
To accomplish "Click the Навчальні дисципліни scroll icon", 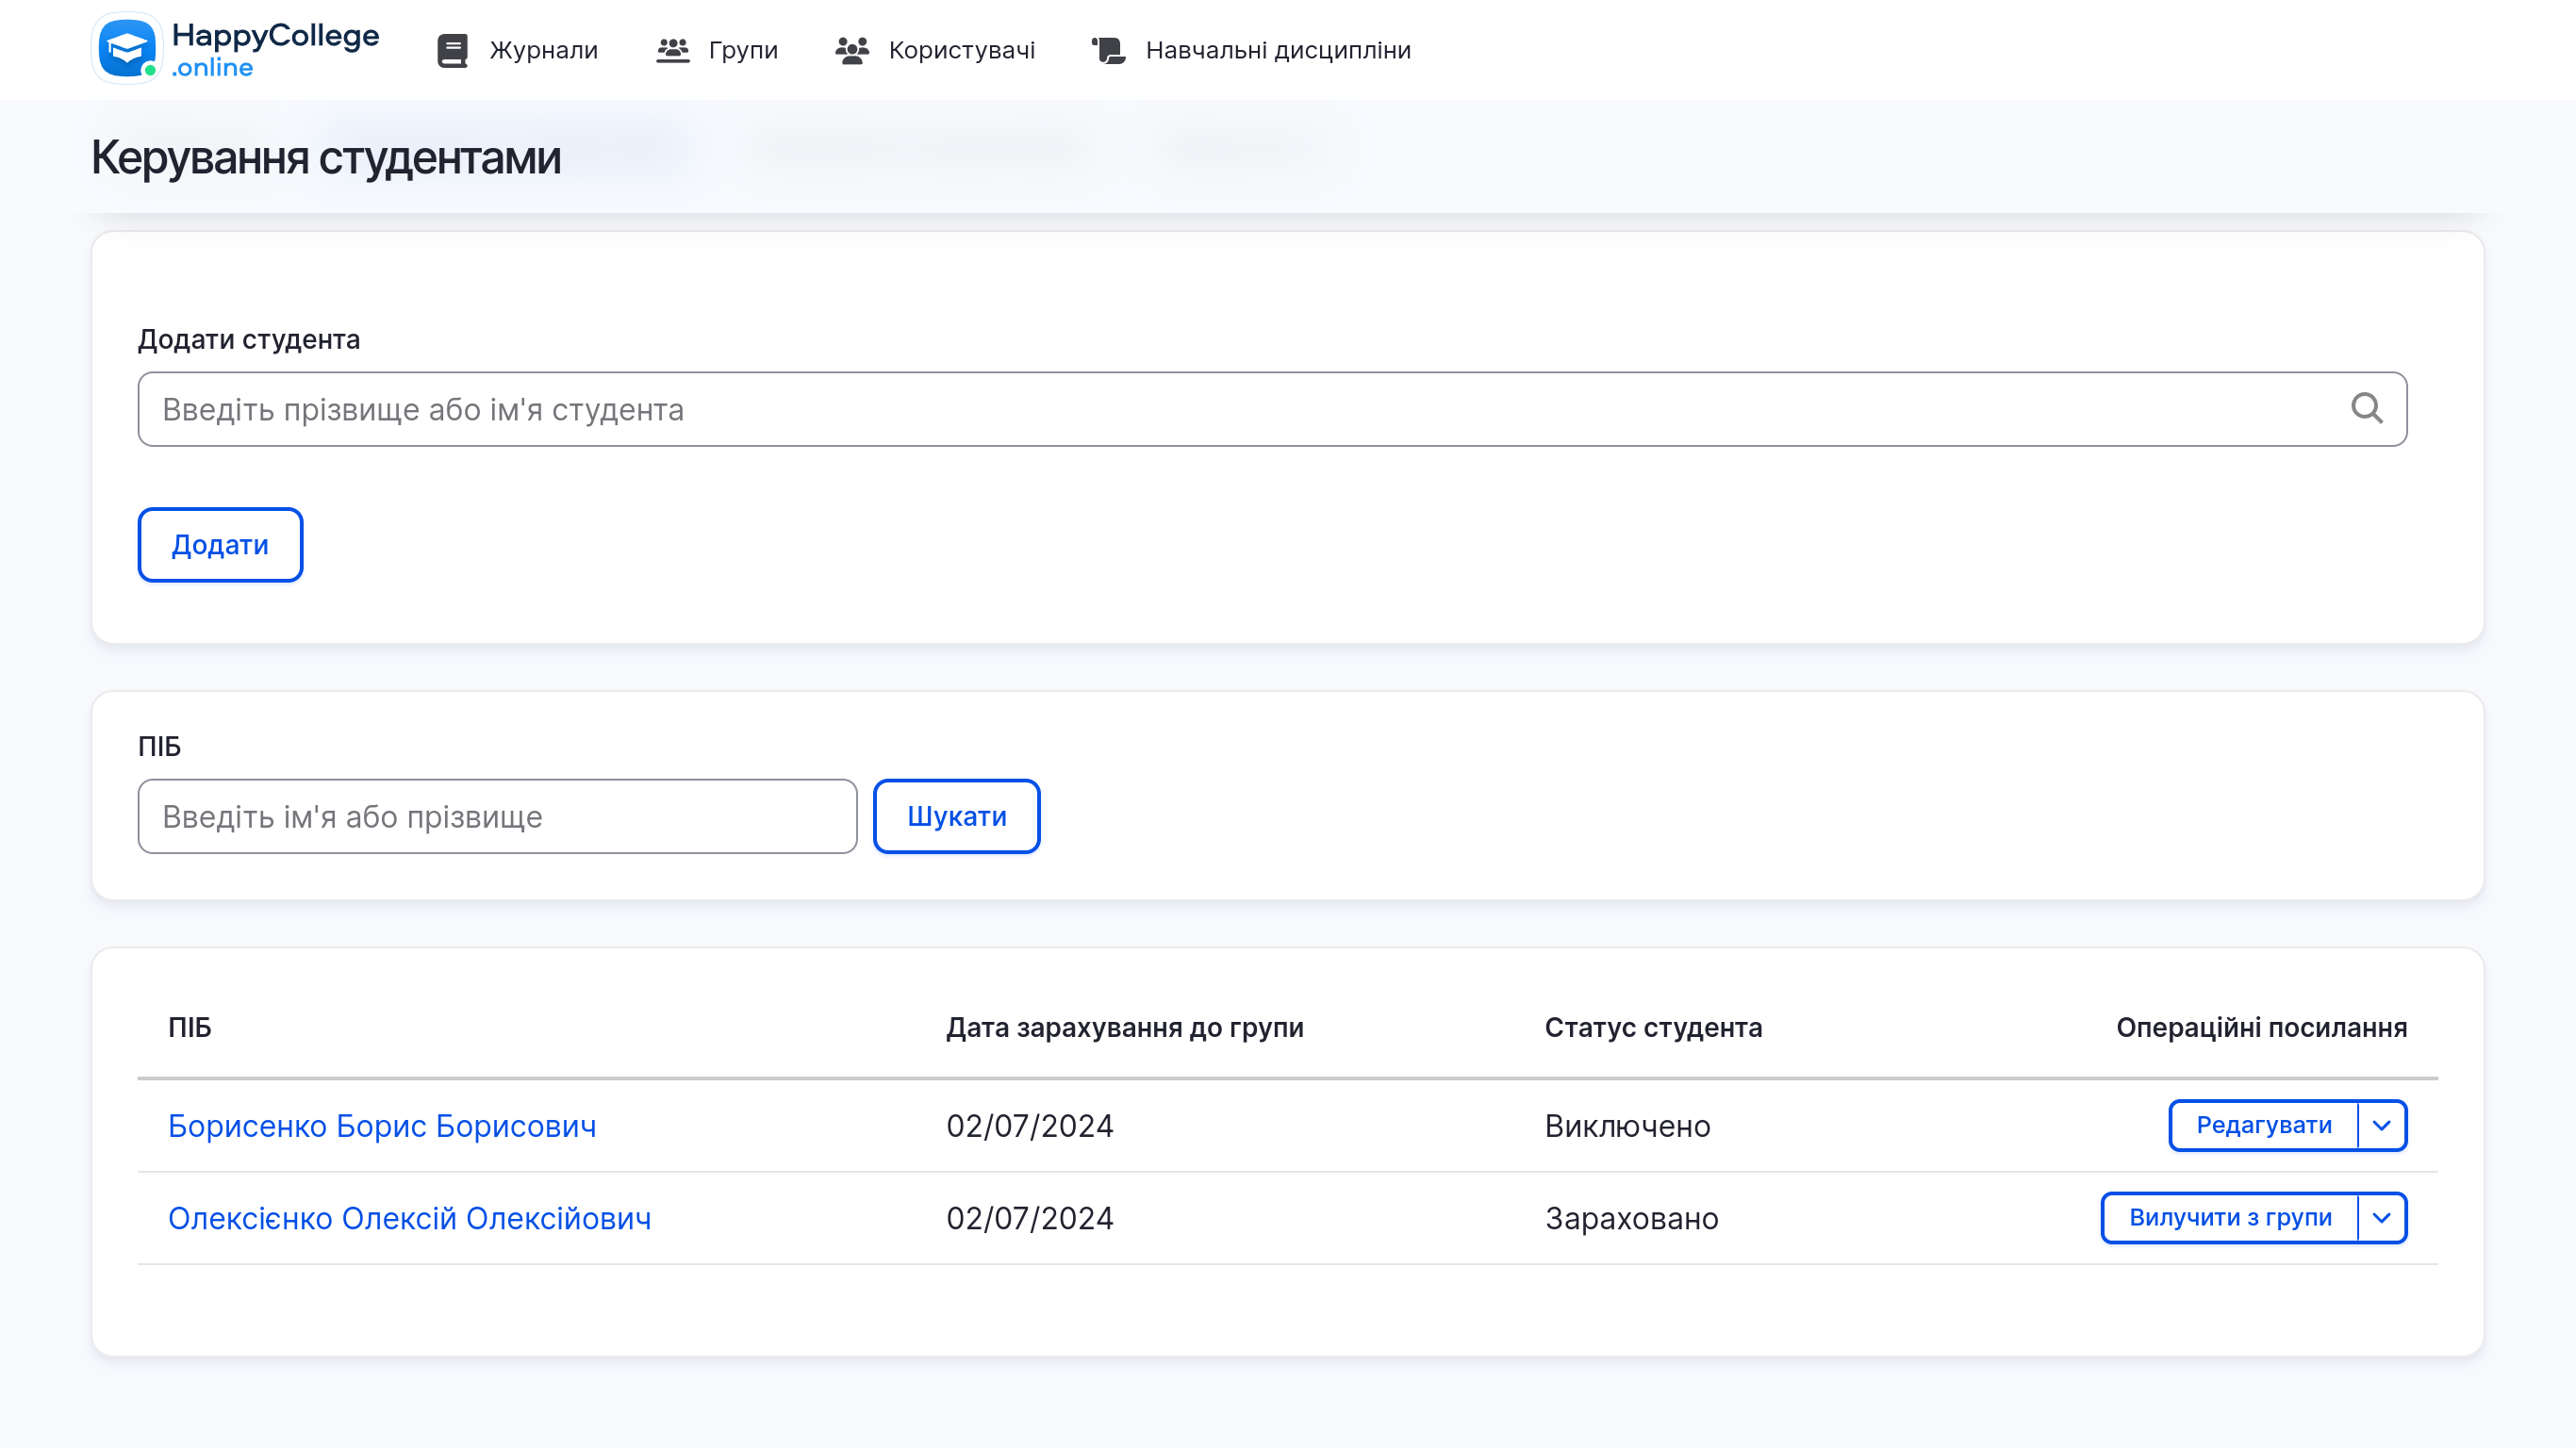I will pyautogui.click(x=1108, y=50).
